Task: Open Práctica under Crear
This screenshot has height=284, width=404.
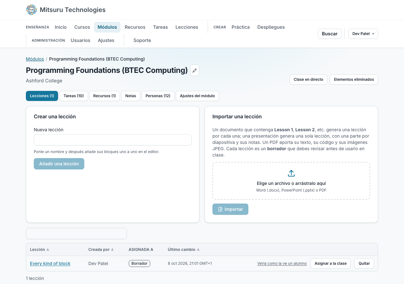Action: coord(241,27)
